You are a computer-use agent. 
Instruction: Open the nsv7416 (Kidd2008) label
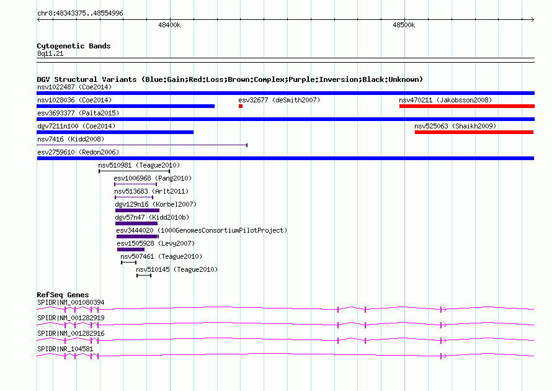tap(71, 139)
